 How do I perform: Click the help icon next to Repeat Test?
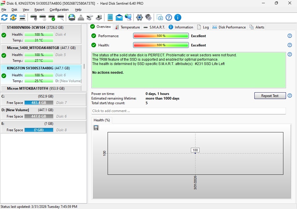(x=290, y=96)
